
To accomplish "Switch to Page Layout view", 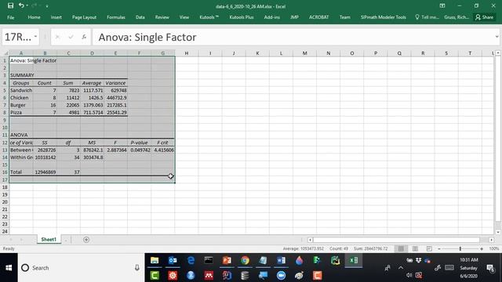I will coord(415,248).
